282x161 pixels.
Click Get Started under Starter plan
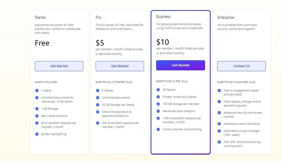(x=59, y=66)
